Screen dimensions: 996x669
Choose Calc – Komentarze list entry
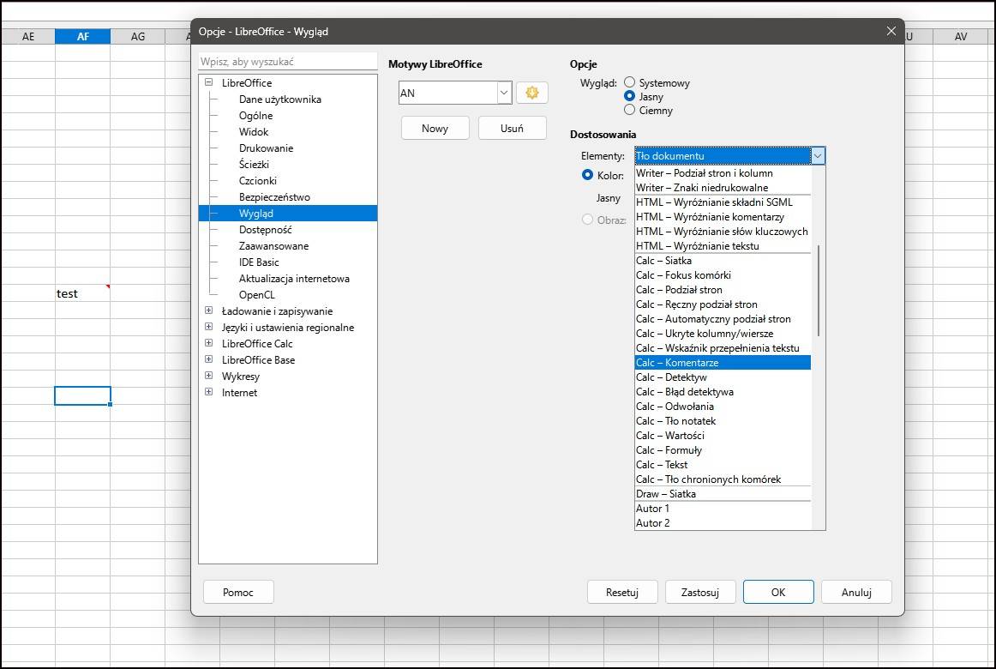click(723, 363)
